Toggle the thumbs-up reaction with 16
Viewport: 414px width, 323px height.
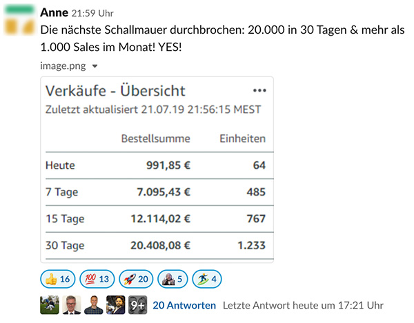[57, 279]
